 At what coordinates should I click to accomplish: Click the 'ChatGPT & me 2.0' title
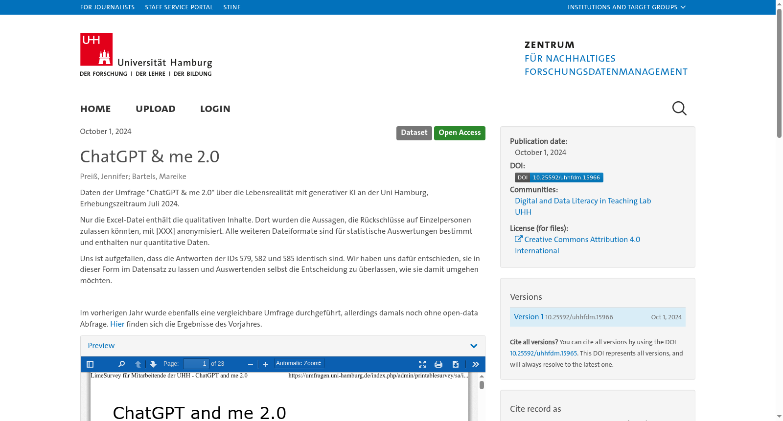click(x=150, y=156)
